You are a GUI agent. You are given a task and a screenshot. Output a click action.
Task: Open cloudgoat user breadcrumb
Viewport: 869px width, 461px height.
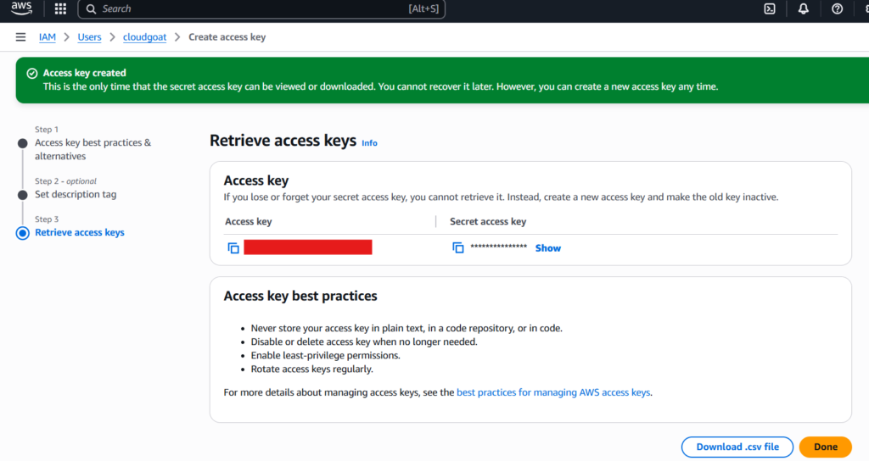(144, 37)
